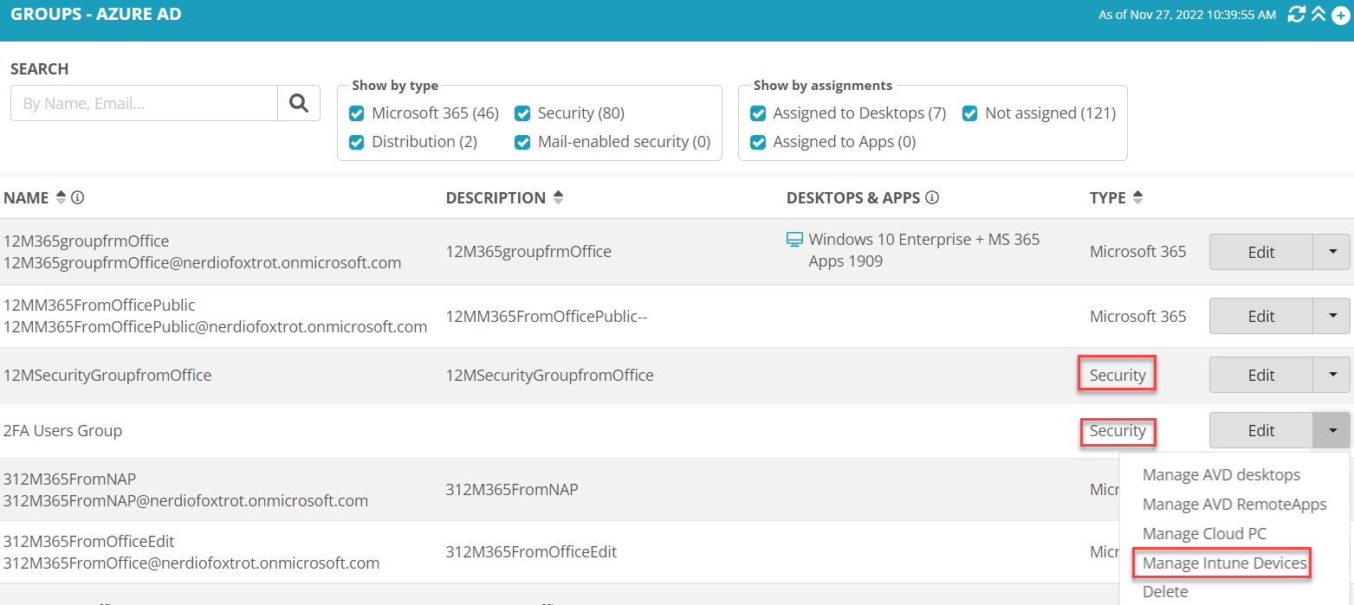Sort by DESCRIPTION column arrows
The height and width of the screenshot is (605, 1354).
(558, 198)
